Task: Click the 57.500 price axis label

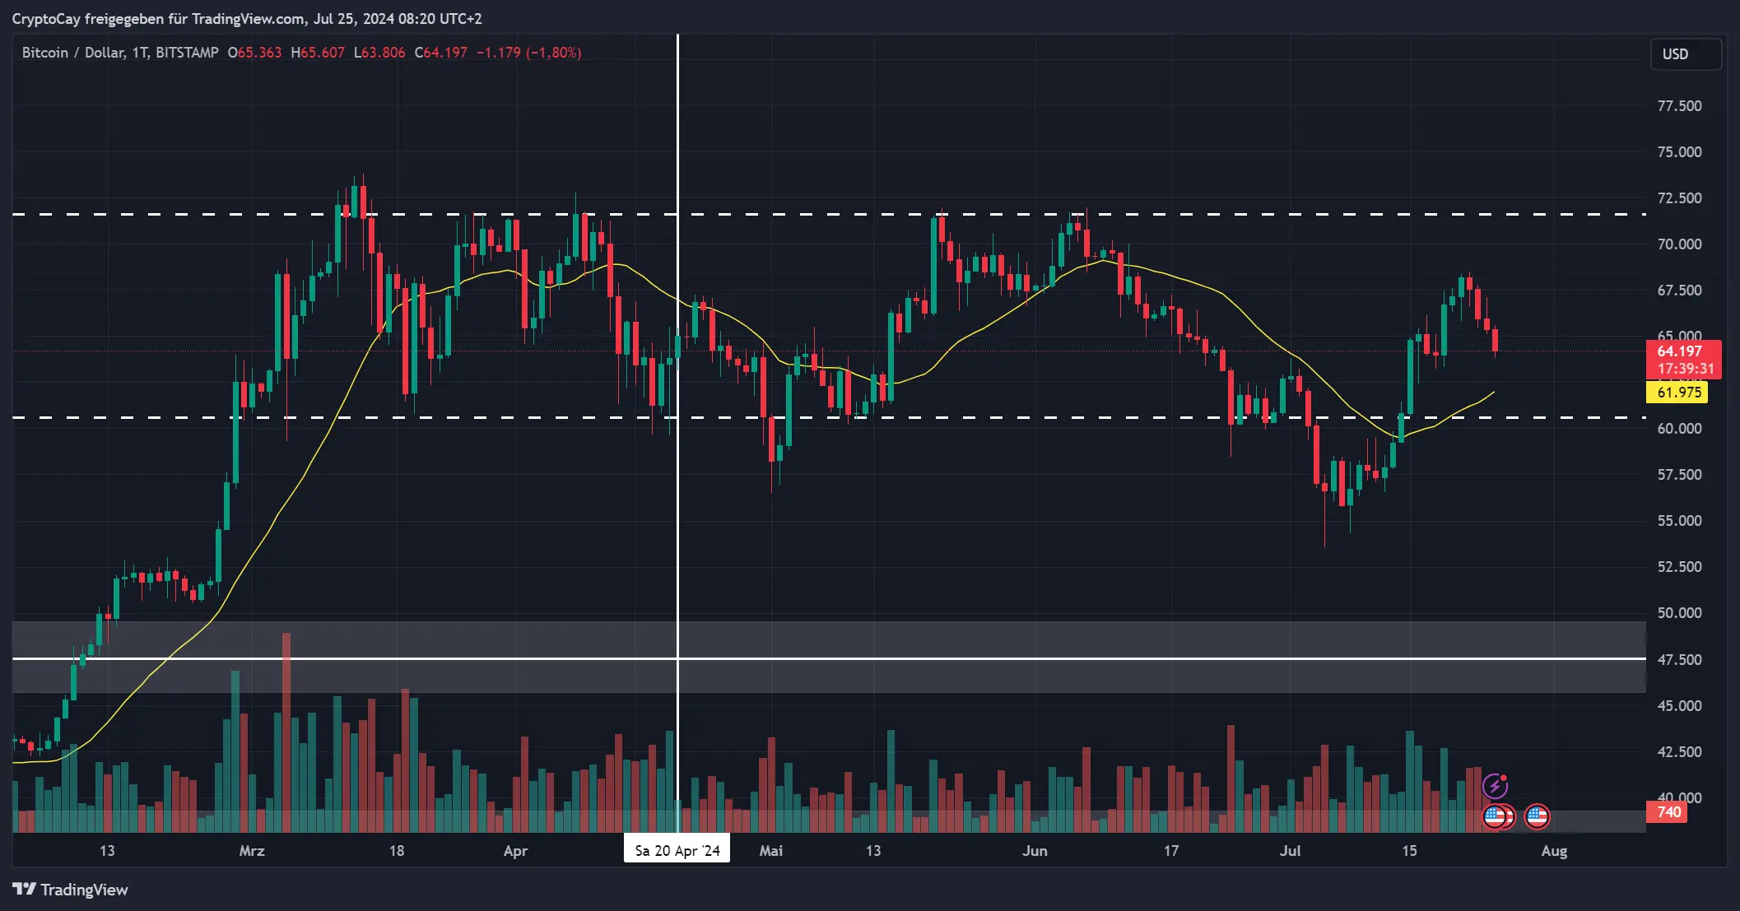Action: pos(1679,474)
